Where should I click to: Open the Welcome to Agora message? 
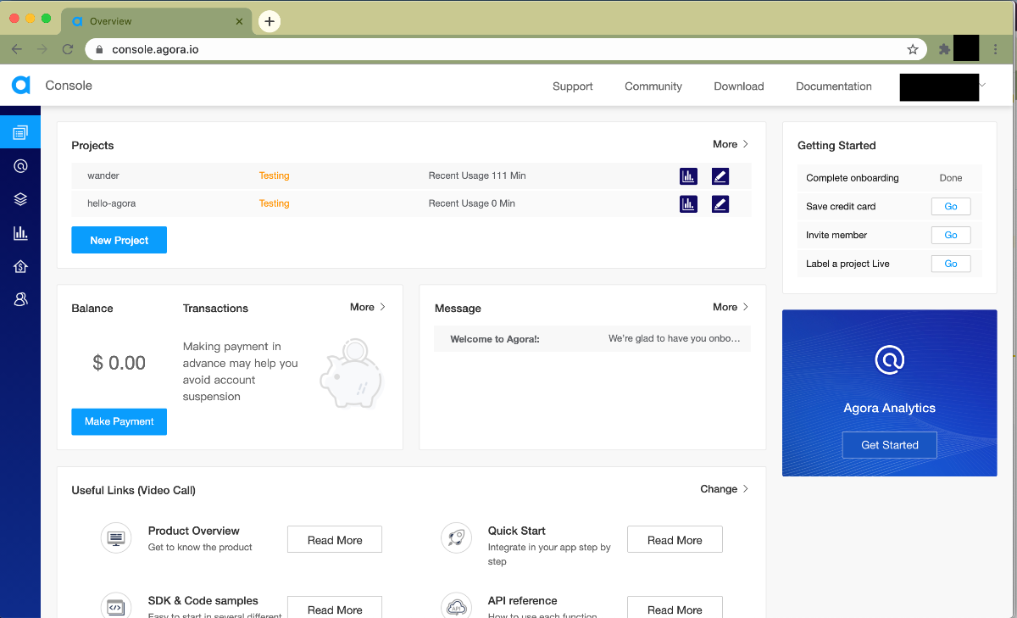click(592, 339)
